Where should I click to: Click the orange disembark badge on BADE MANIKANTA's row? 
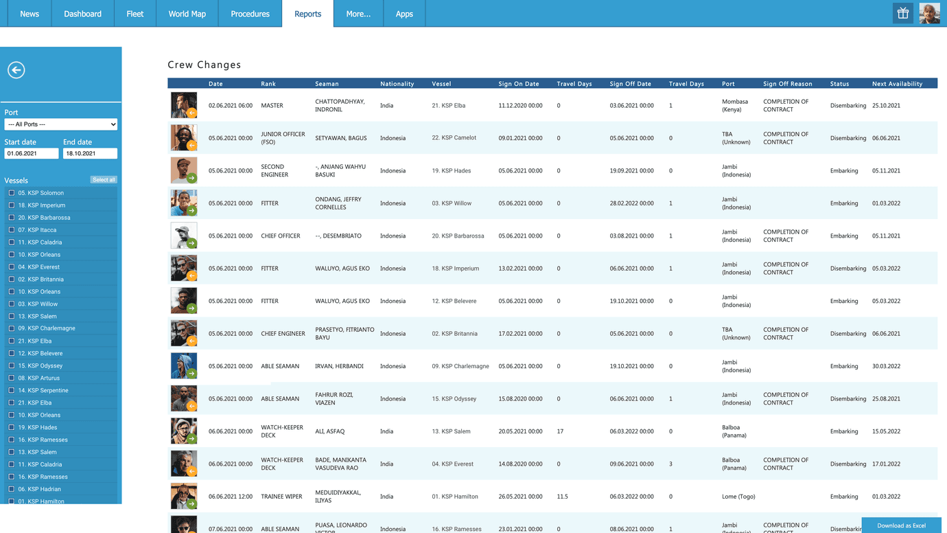tap(192, 472)
